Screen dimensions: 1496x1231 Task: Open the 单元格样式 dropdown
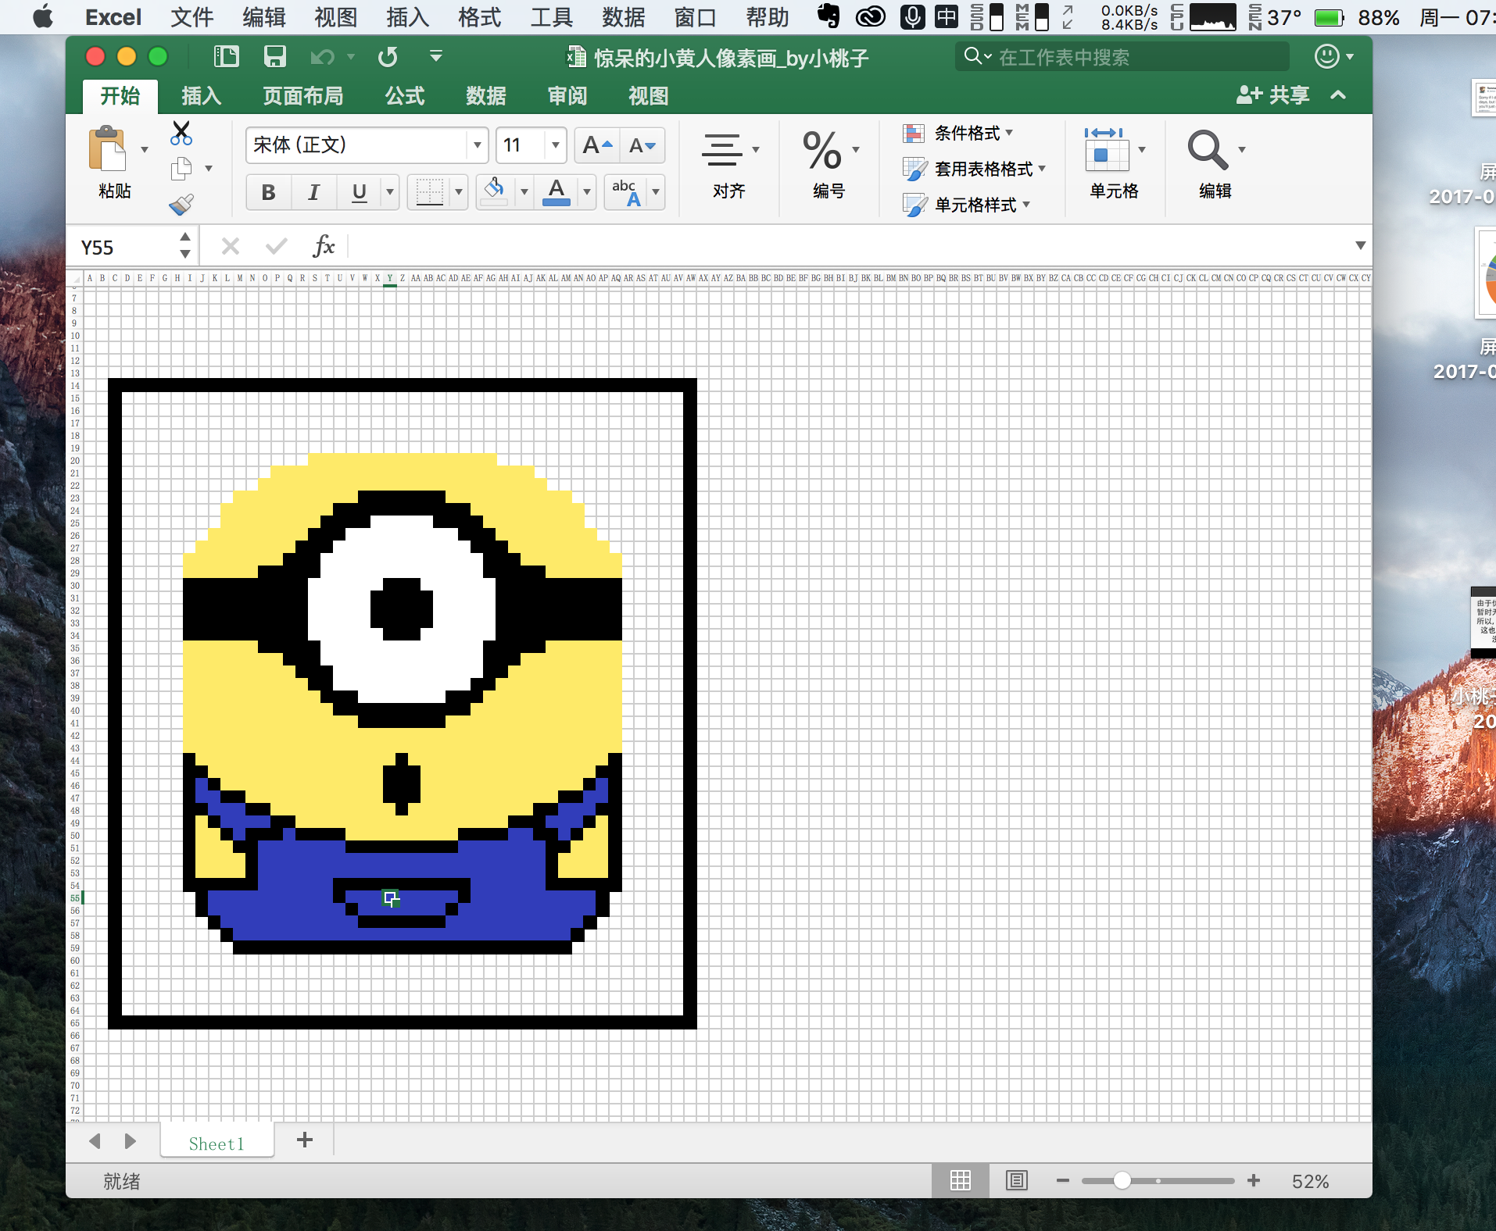(x=967, y=205)
